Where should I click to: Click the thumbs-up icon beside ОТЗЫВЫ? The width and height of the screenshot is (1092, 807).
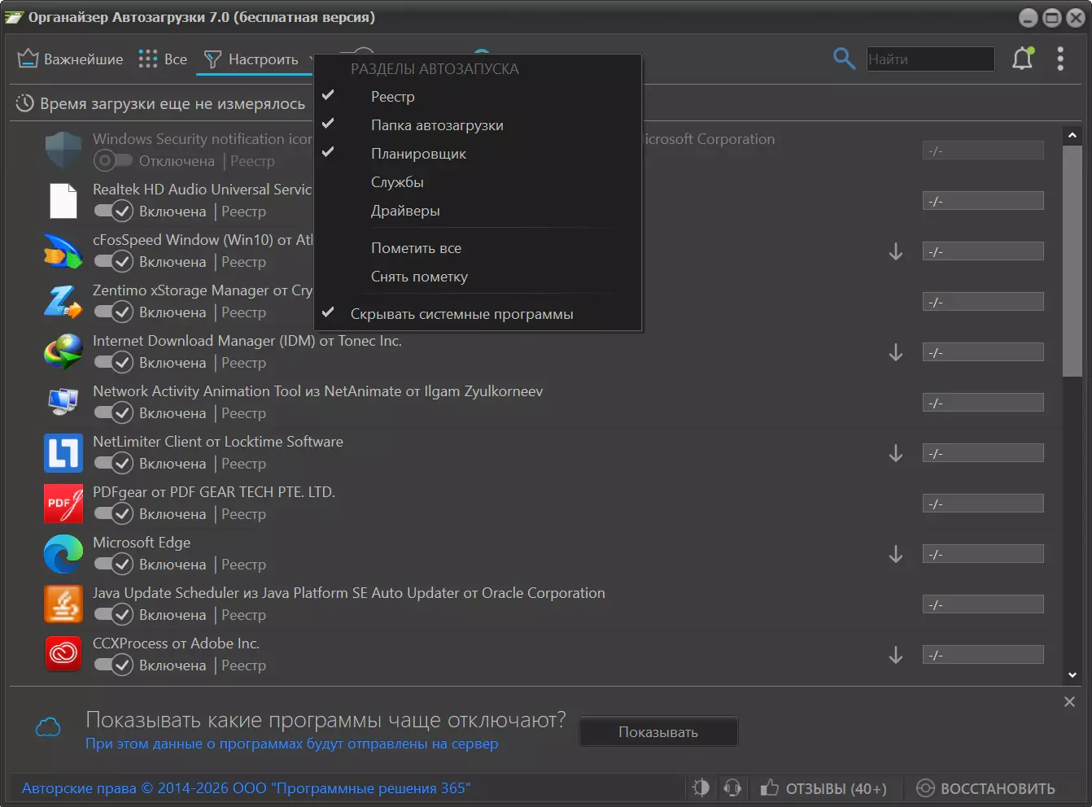point(769,787)
